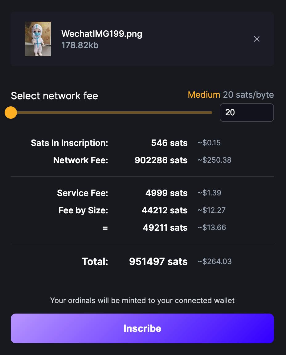Image resolution: width=286 pixels, height=355 pixels.
Task: Click the middle of the fee slider track
Action: (x=112, y=113)
